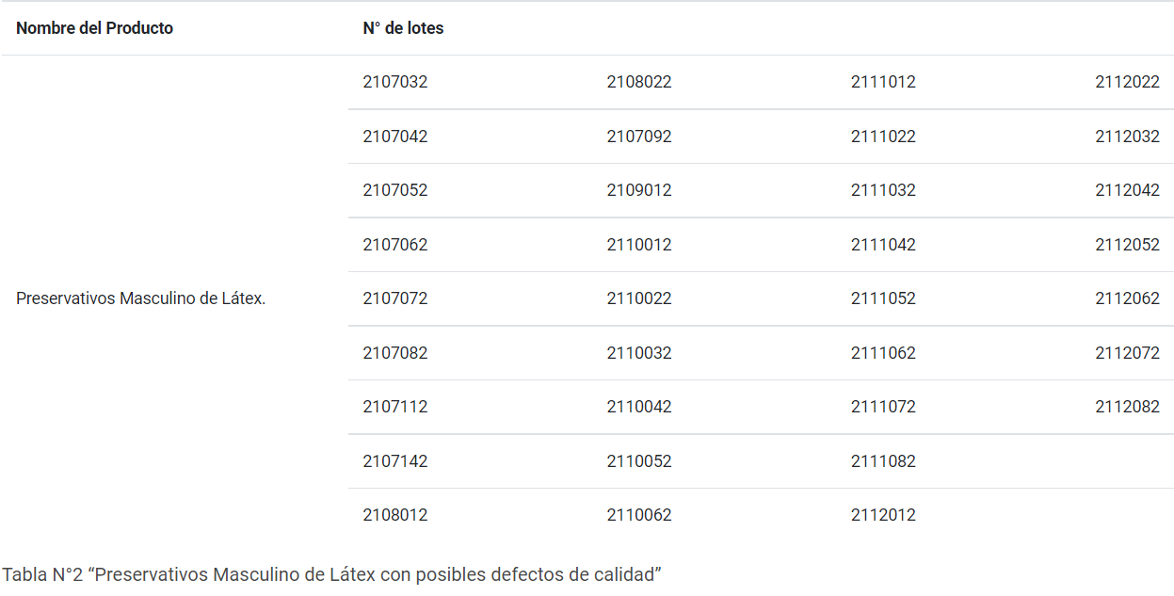Select lot number 2107092
The height and width of the screenshot is (596, 1174).
pyautogui.click(x=639, y=137)
